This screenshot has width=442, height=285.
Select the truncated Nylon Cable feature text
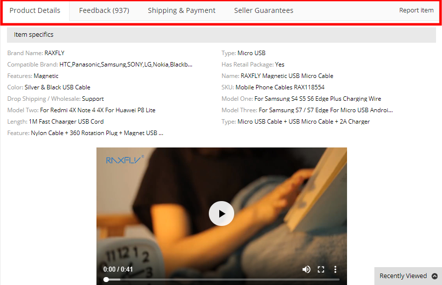coord(97,133)
